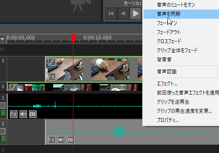Apply 前回使った音声エフェクトを適用 option
Viewport: 219px width, 153px height.
coord(181,93)
